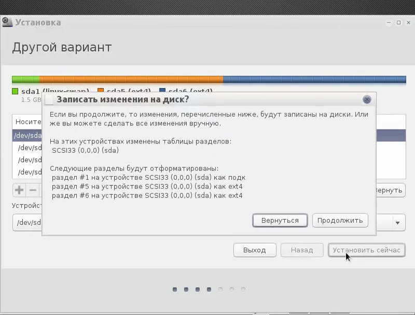Click the 'SCSI33 (0,0,0) (sda)' device line

(85, 150)
